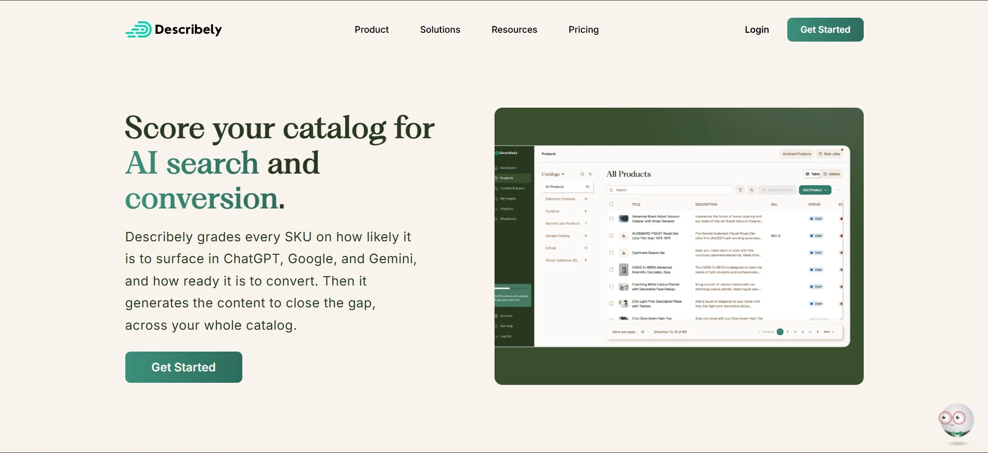Open the Add Product dropdown button

point(815,190)
